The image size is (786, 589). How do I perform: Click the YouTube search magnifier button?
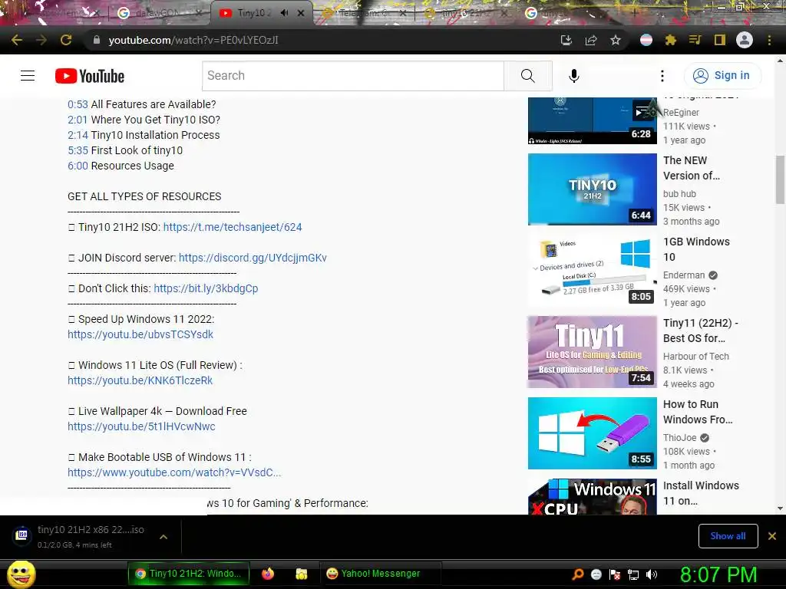click(528, 76)
